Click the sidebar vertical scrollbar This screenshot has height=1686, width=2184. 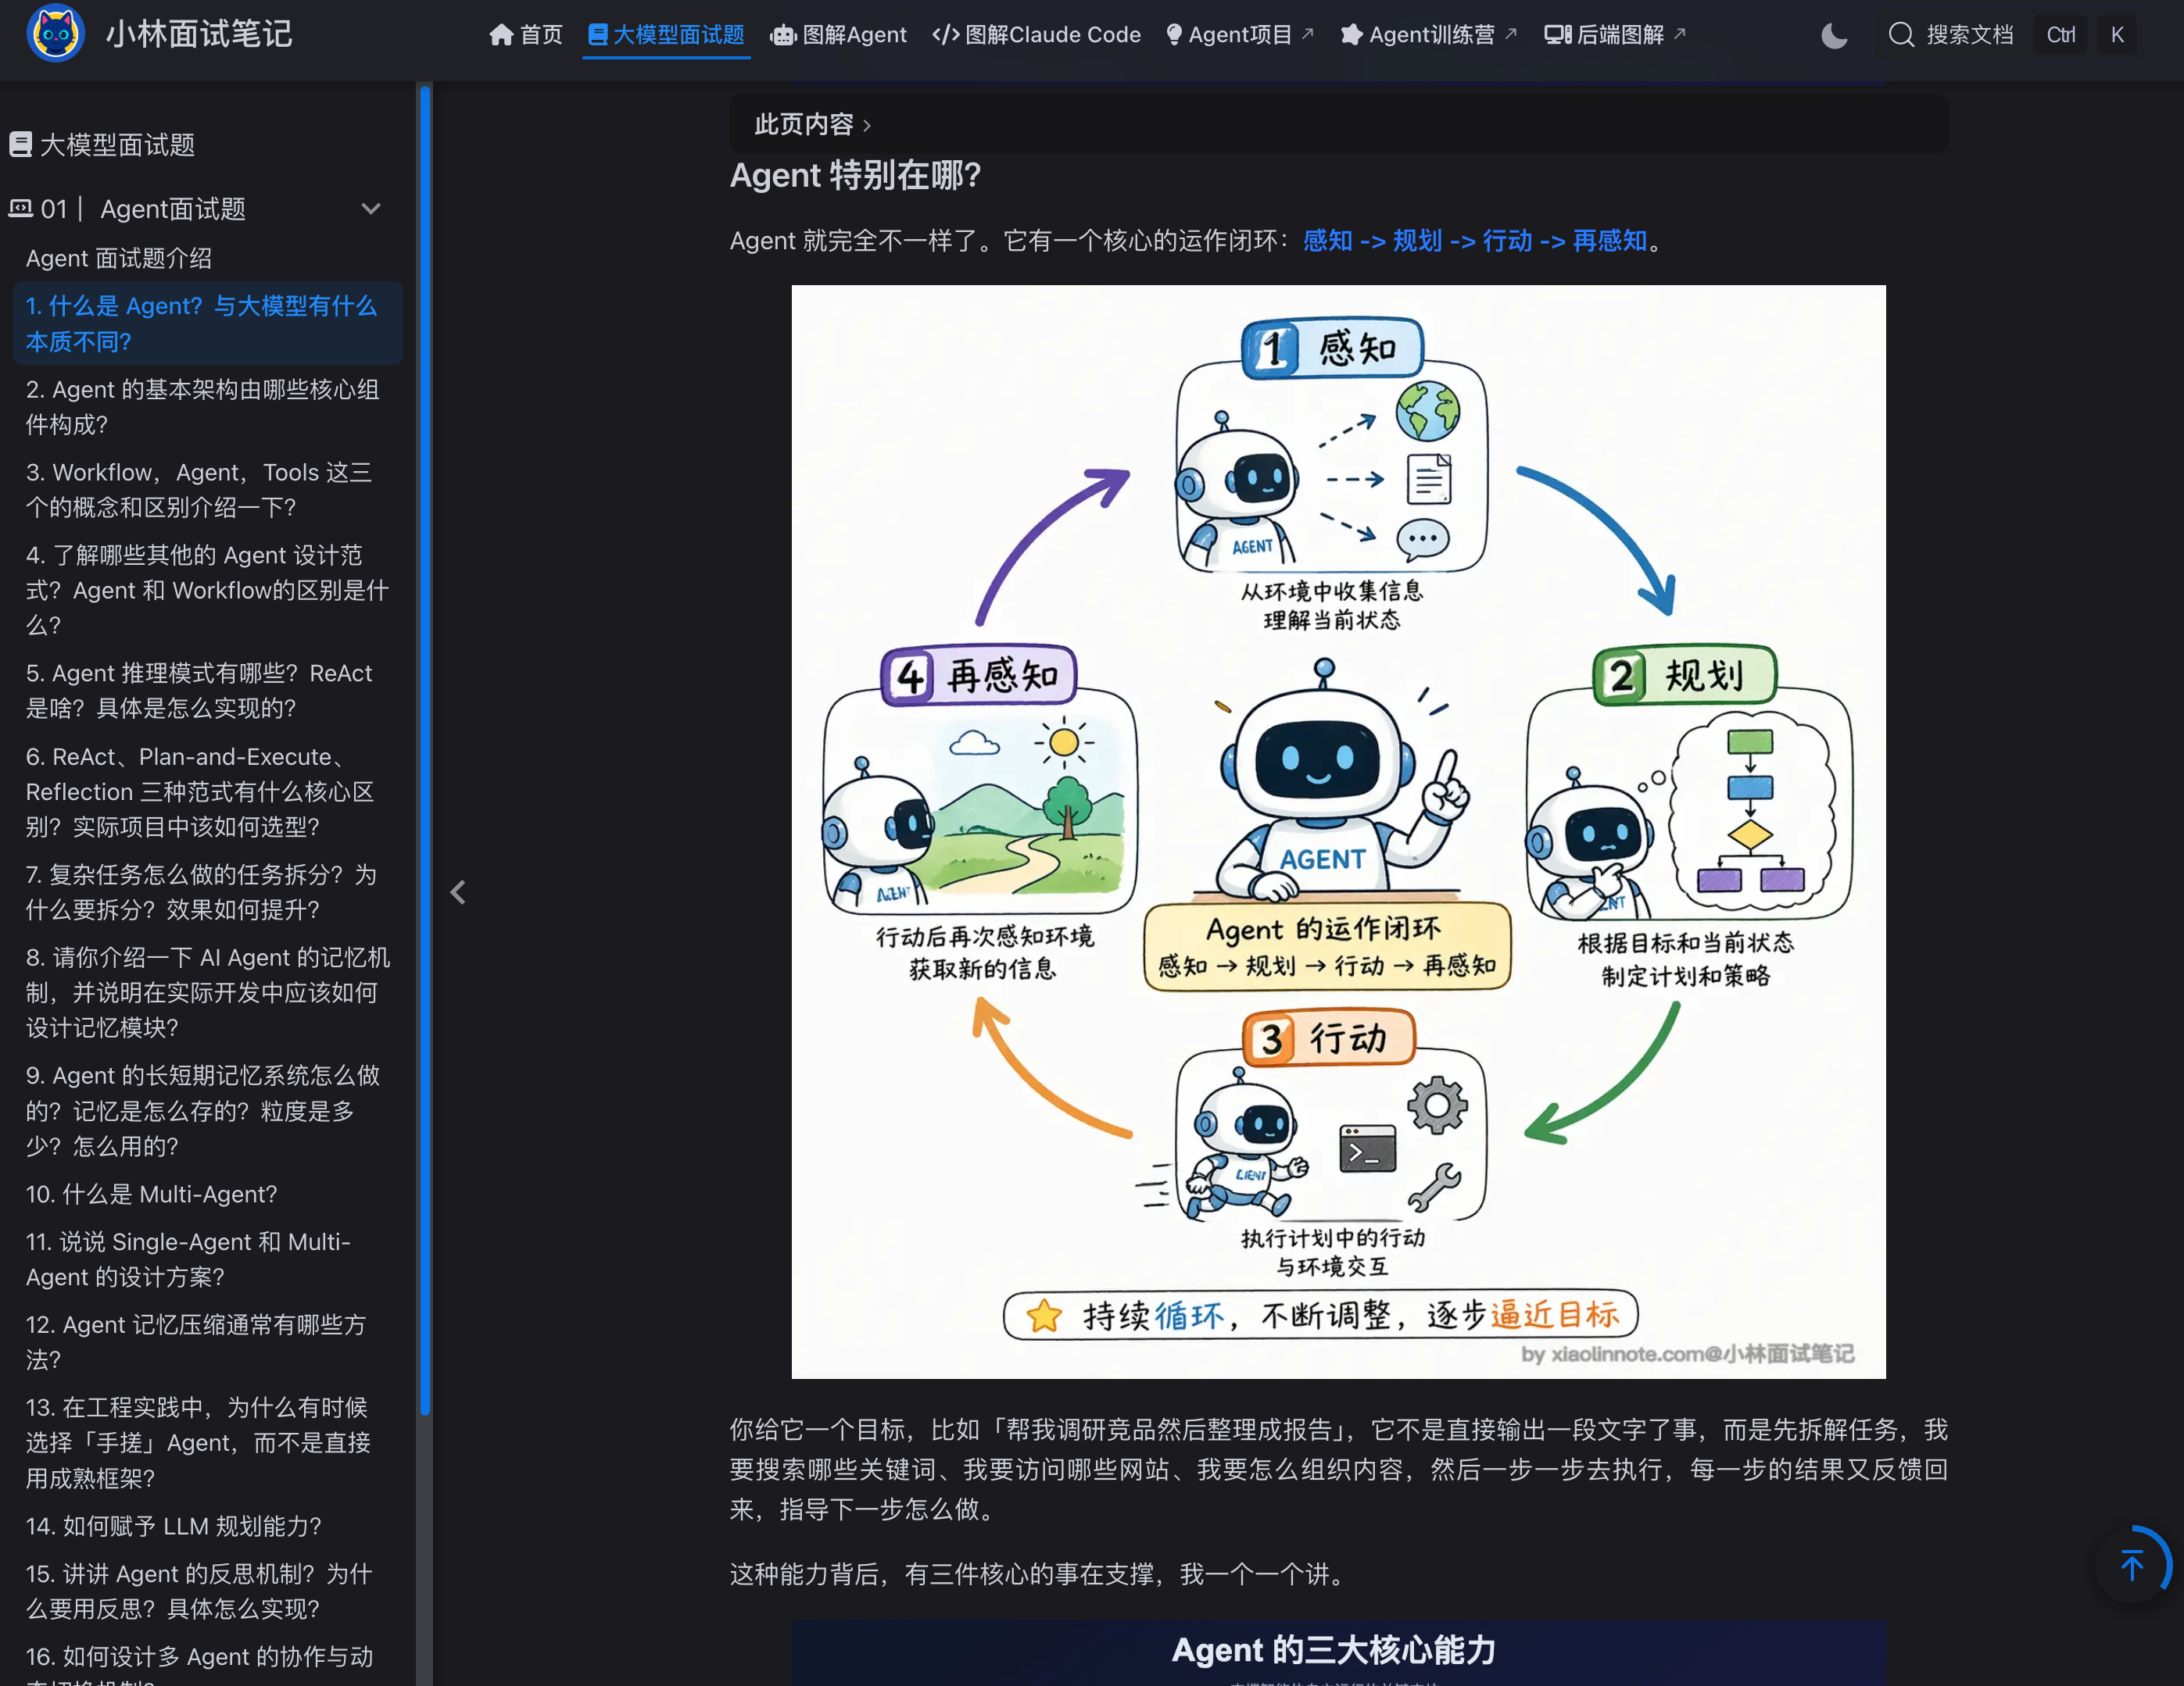(425, 749)
